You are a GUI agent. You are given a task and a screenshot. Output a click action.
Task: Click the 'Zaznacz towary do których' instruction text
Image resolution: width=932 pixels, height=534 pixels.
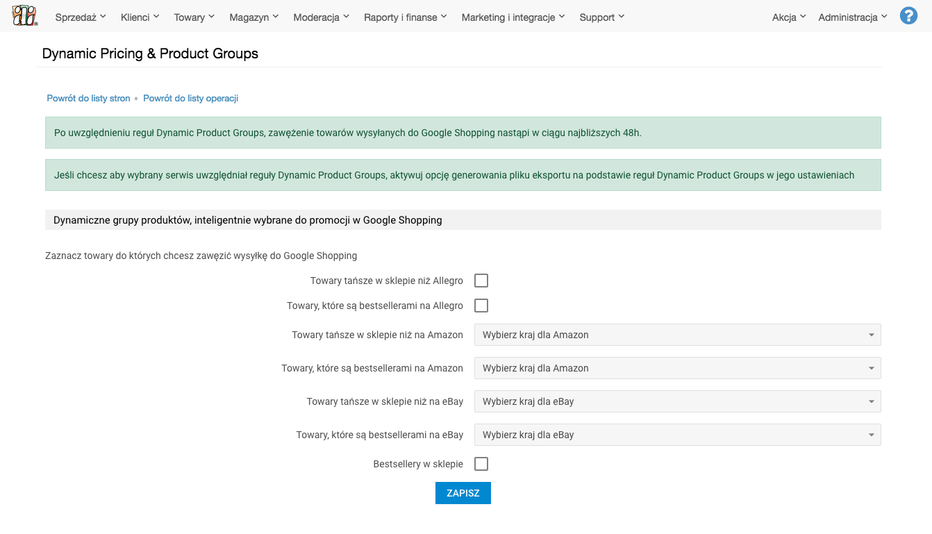click(x=201, y=256)
